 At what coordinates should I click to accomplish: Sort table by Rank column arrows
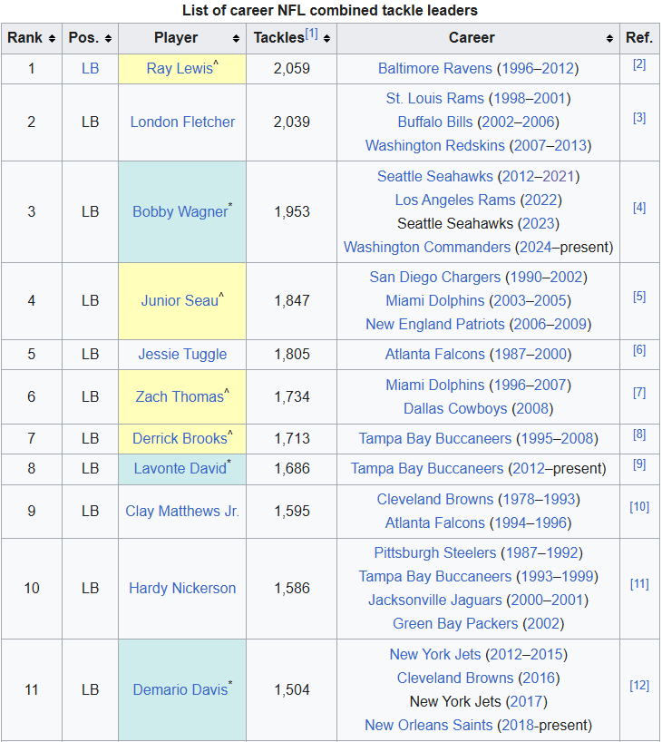[x=52, y=39]
